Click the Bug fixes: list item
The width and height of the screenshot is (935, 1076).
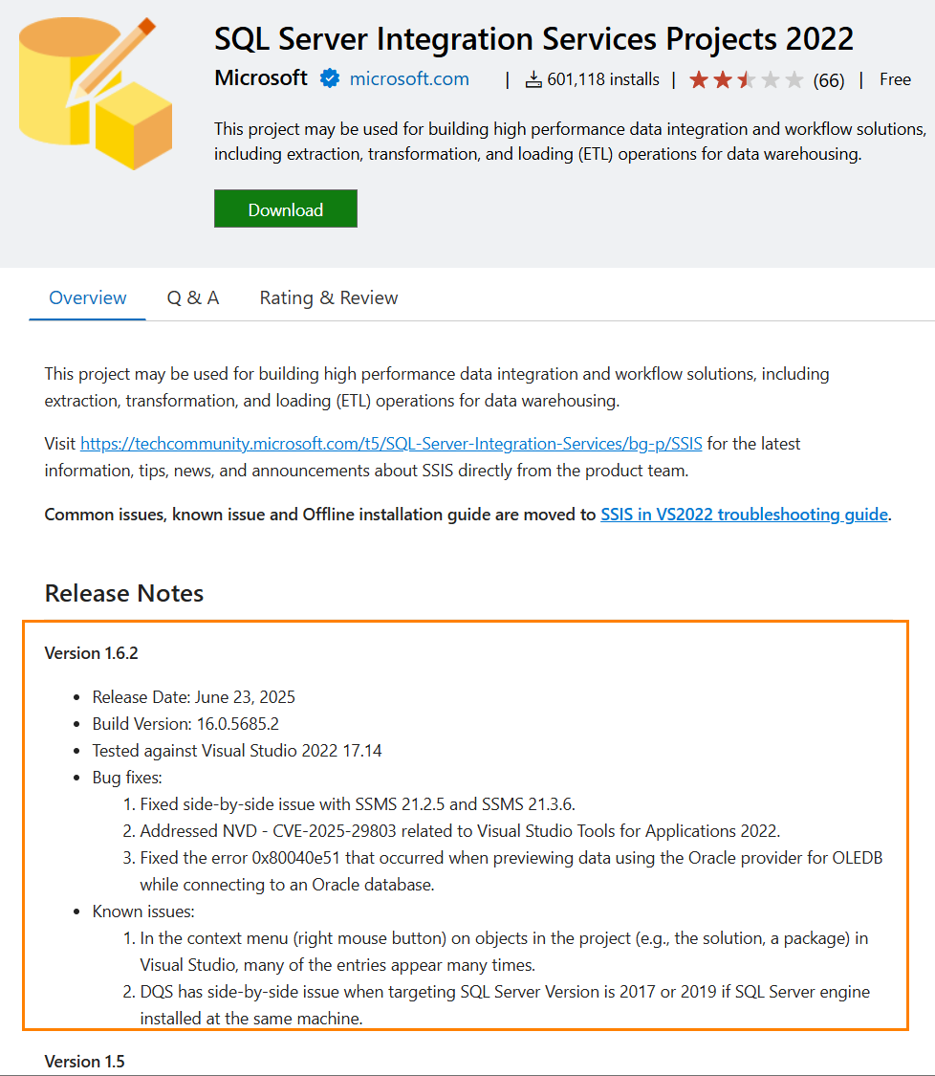(127, 778)
